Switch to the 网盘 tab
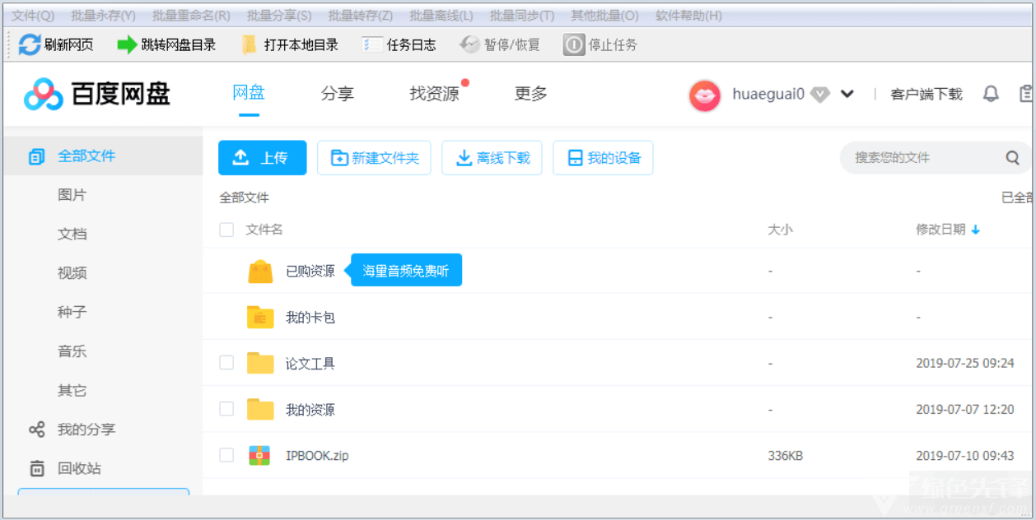This screenshot has width=1036, height=520. [249, 93]
